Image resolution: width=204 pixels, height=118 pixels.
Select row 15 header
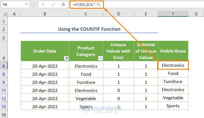pyautogui.click(x=4, y=107)
